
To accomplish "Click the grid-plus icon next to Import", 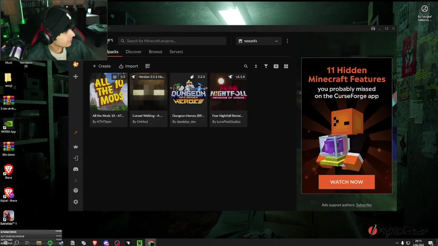I will tap(147, 66).
